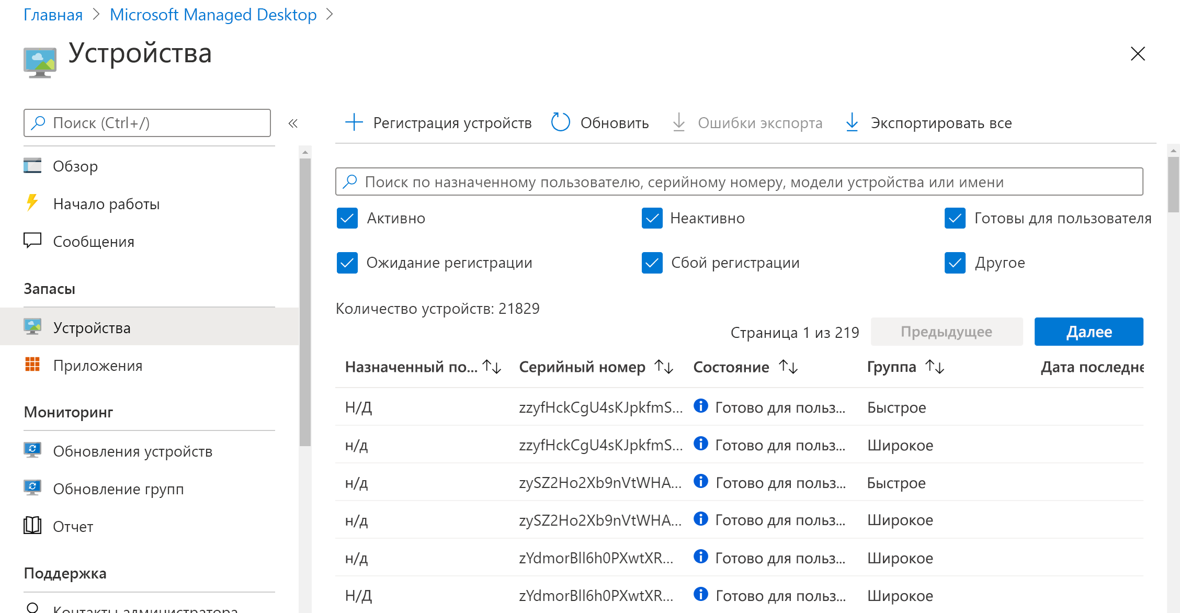Uncheck the Неактивно filter checkbox

point(652,218)
